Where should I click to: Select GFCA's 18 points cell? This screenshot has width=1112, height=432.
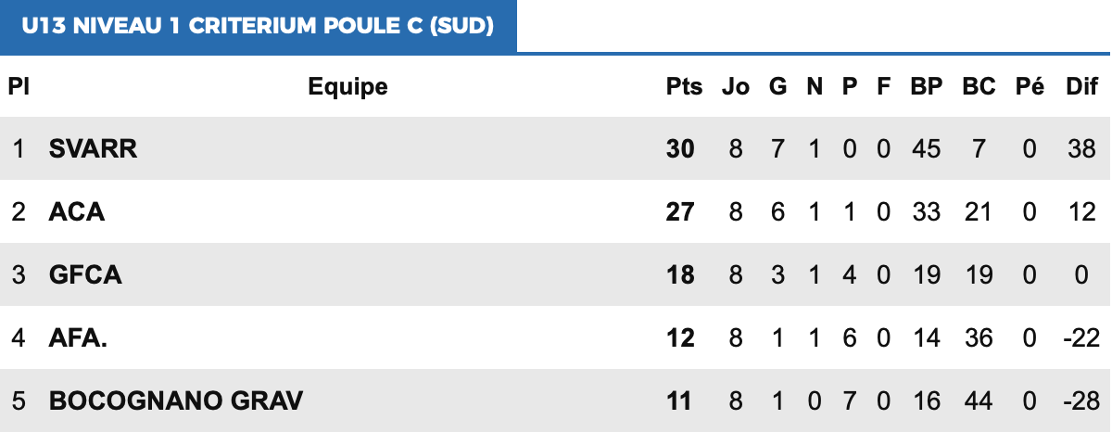coord(680,274)
